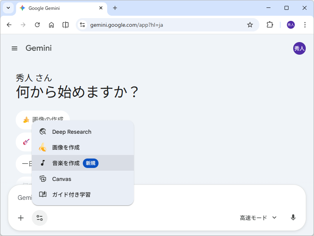This screenshot has height=236, width=314.
Task: Bookmark this page using the star icon
Action: [x=250, y=24]
